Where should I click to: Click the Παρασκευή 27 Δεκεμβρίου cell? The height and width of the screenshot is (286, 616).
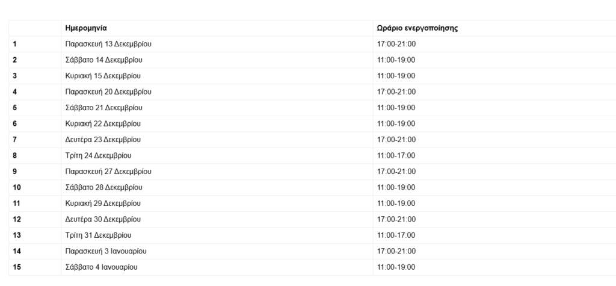pyautogui.click(x=108, y=172)
